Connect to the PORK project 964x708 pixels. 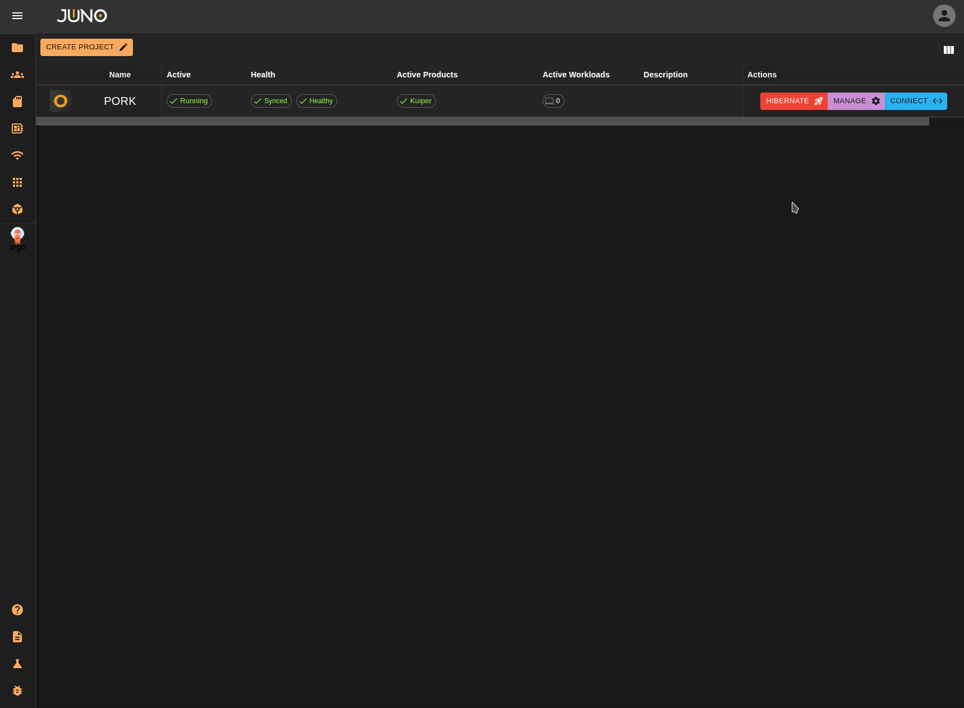[916, 101]
